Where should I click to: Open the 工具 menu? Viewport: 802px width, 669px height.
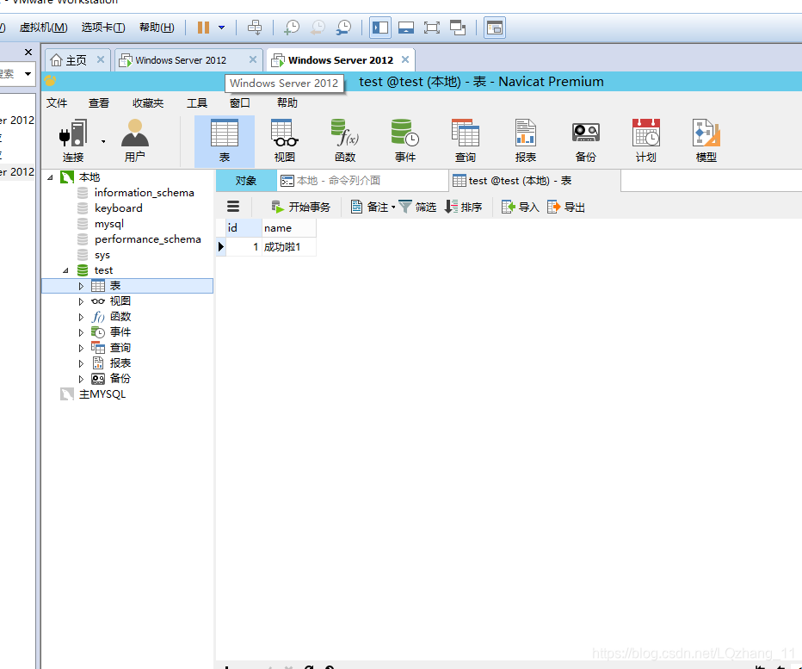pos(197,102)
